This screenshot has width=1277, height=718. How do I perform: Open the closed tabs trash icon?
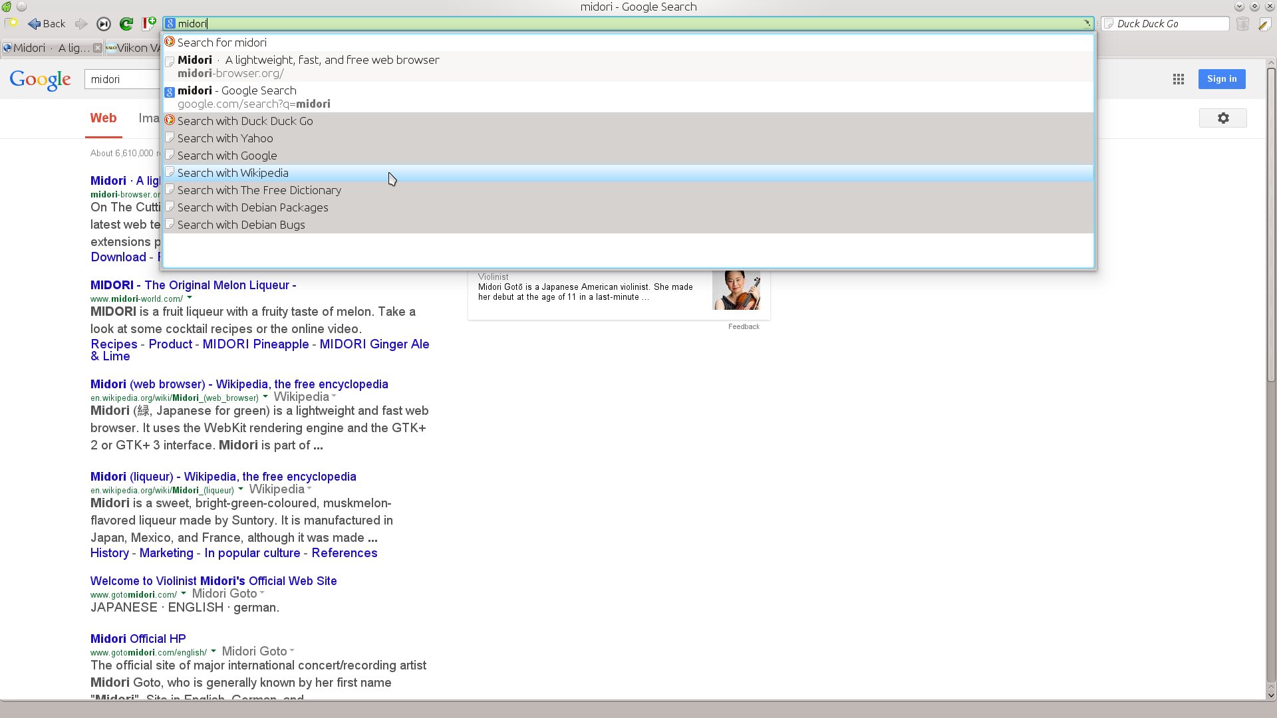click(1242, 24)
